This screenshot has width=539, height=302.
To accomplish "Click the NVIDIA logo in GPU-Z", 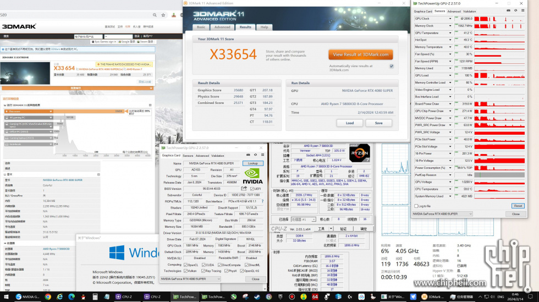I will (252, 176).
